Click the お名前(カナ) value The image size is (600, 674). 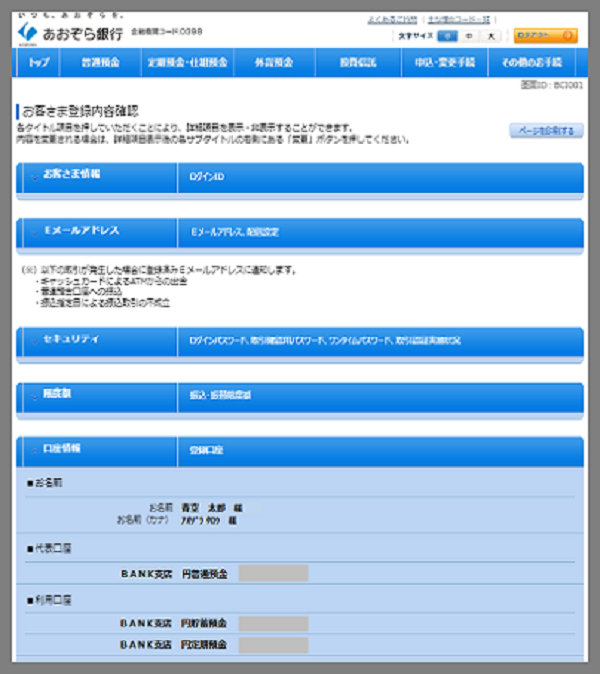(x=209, y=521)
